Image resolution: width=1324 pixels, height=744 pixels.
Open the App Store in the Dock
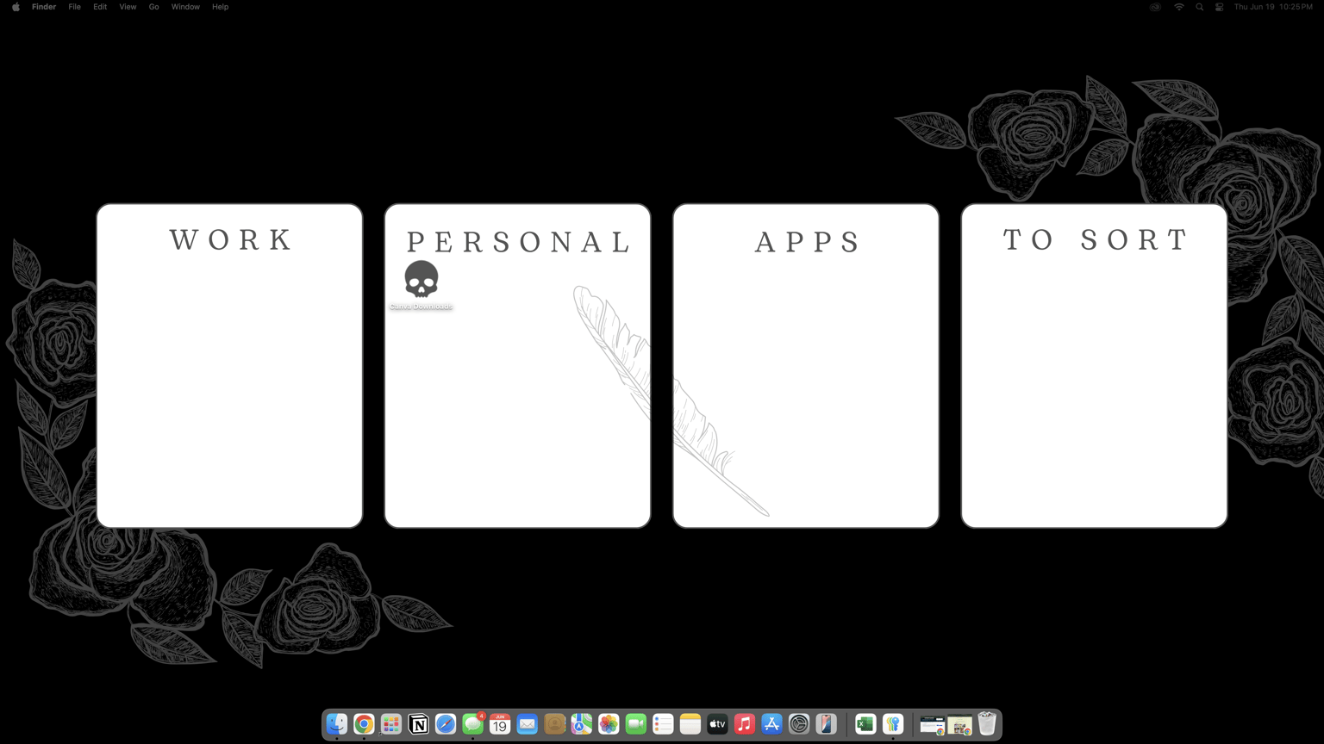(x=772, y=724)
